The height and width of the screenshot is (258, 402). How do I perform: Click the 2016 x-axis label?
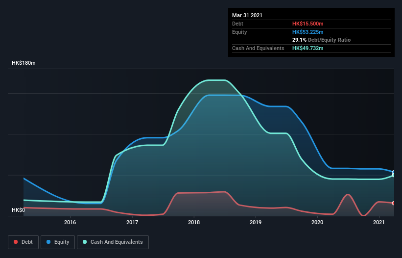70,222
